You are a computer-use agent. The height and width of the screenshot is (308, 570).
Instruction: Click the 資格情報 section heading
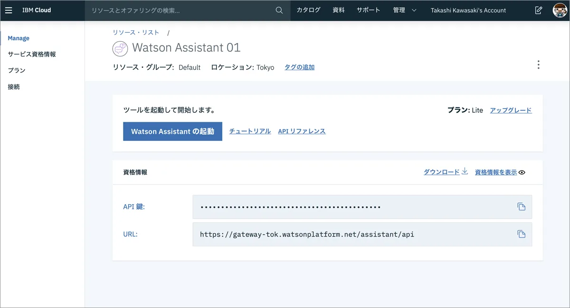click(x=135, y=172)
